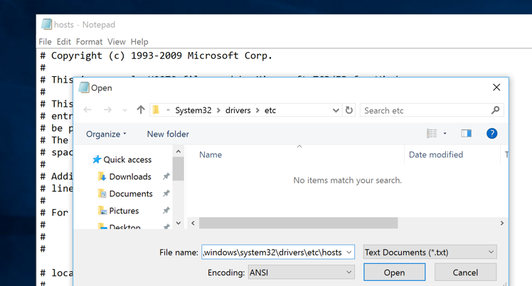The height and width of the screenshot is (286, 532).
Task: Open the Text Documents file type dropdown
Action: click(x=430, y=253)
